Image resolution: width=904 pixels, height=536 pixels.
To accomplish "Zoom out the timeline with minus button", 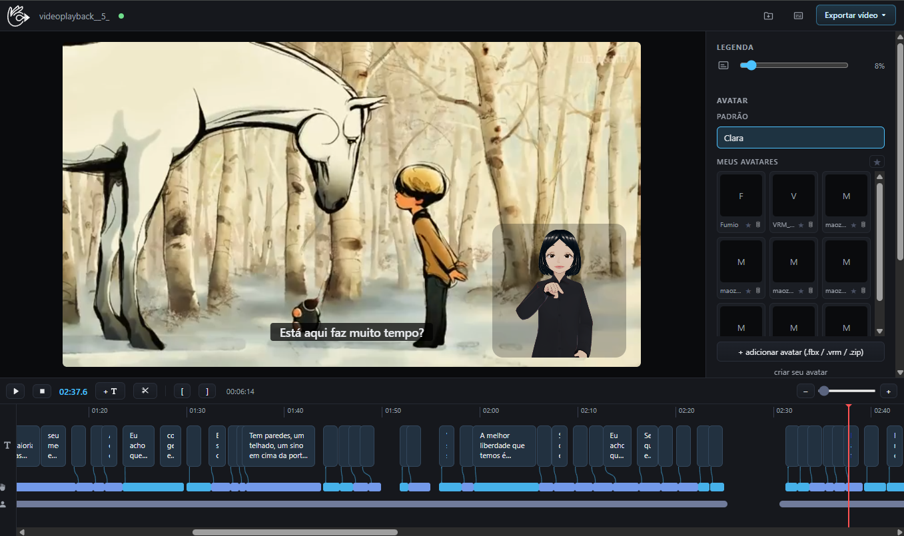I will point(805,392).
